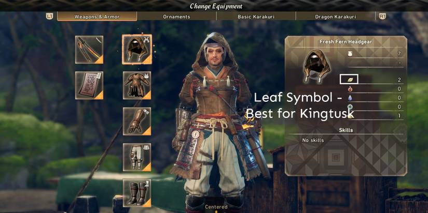Click the wind resistance swirl icon
The image size is (428, 213).
(350, 107)
